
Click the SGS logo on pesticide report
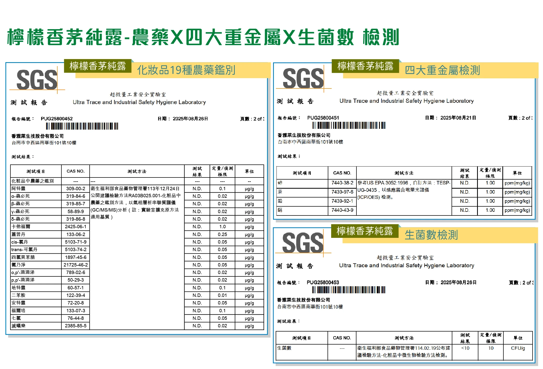click(x=37, y=80)
